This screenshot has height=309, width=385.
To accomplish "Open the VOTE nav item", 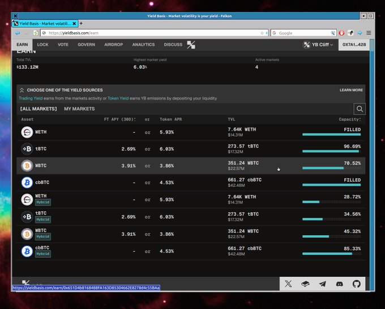I will pos(63,45).
